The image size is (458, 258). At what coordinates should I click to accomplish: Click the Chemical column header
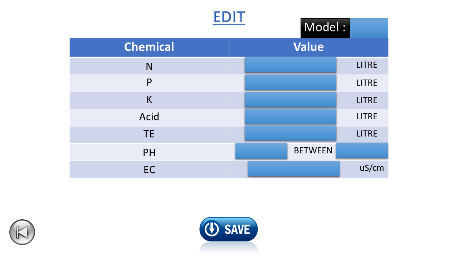click(x=149, y=47)
